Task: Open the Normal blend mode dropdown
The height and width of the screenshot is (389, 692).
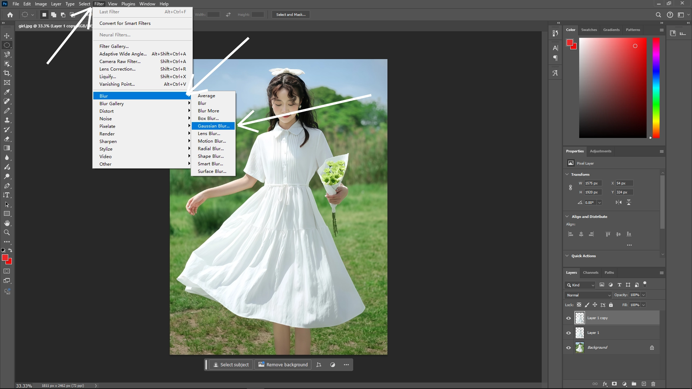Action: (x=587, y=295)
